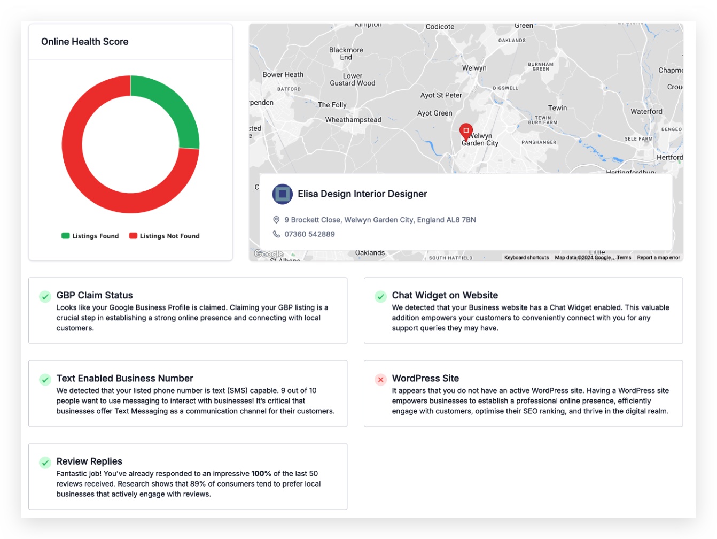Click the Elisa Design Interior Designer title
717x539 pixels.
(x=362, y=194)
